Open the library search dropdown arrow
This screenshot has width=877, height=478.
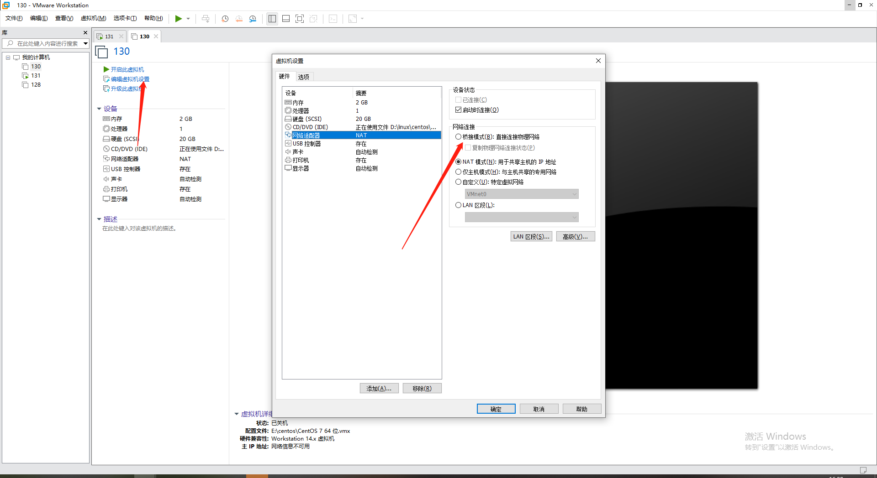[x=85, y=43]
